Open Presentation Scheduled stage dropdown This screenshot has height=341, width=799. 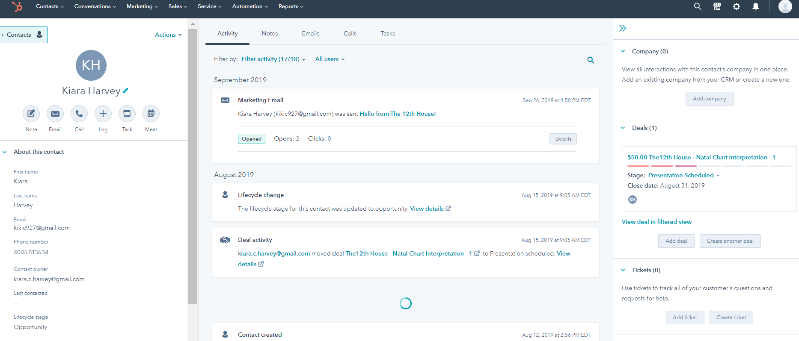684,175
